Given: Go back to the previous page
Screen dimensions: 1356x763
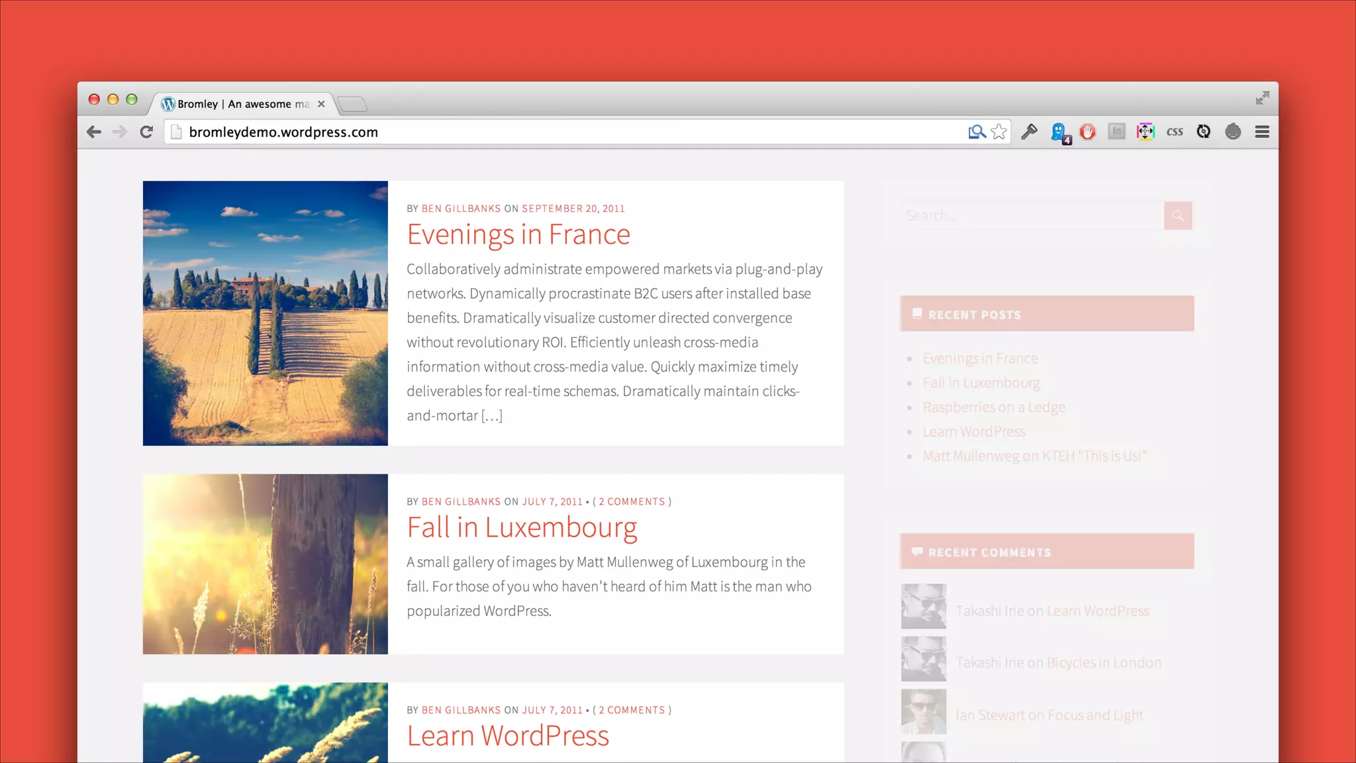Looking at the screenshot, I should click(x=94, y=132).
